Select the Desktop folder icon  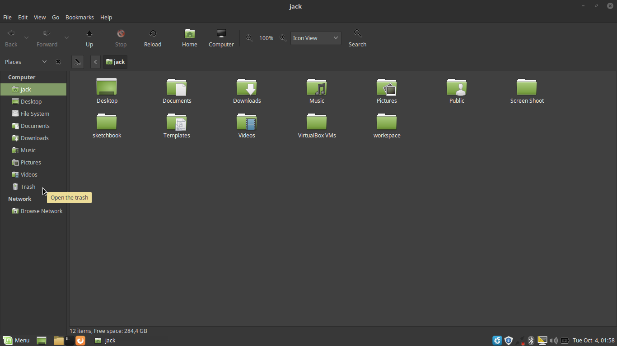[x=107, y=91]
